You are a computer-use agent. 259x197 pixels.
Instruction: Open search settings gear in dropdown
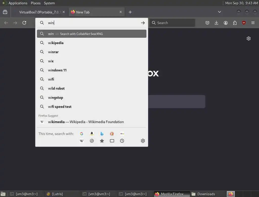tap(143, 141)
